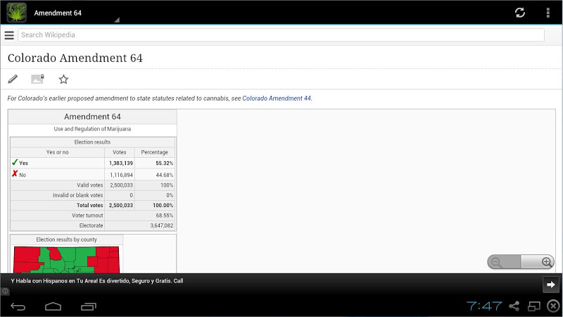Click the Total votes label
The height and width of the screenshot is (317, 563).
[x=90, y=205]
